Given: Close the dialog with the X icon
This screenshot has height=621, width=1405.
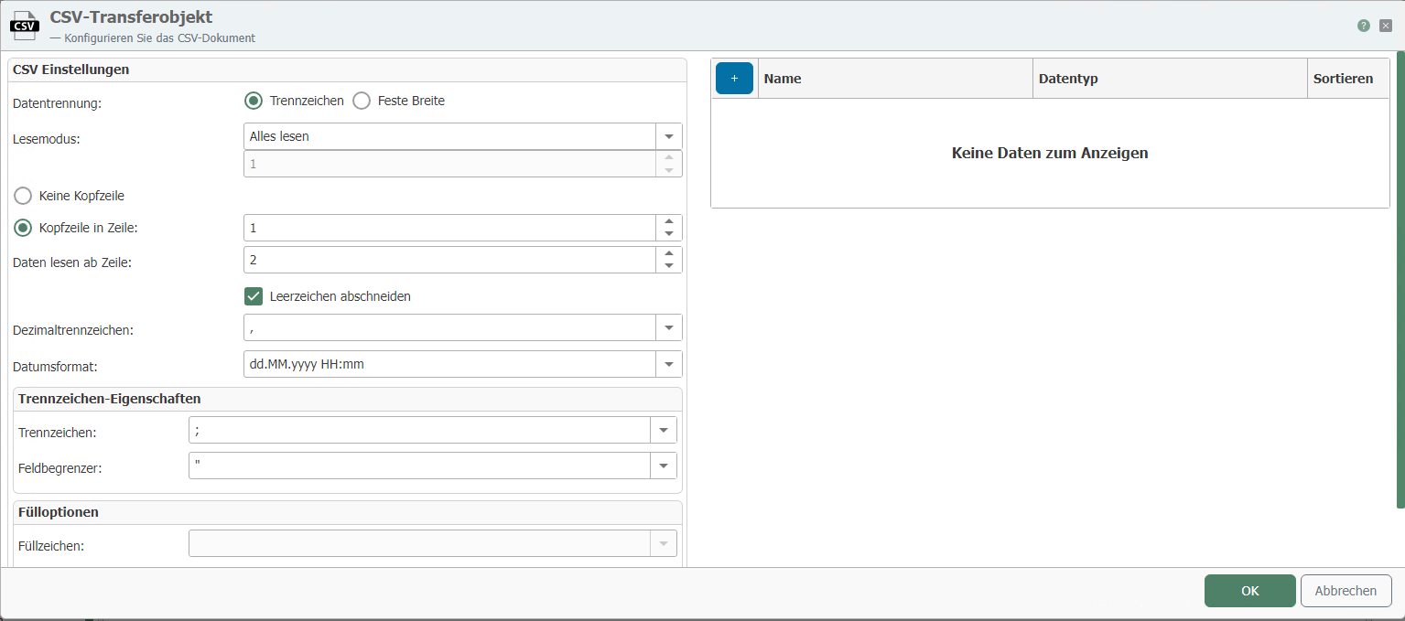Looking at the screenshot, I should [x=1385, y=26].
